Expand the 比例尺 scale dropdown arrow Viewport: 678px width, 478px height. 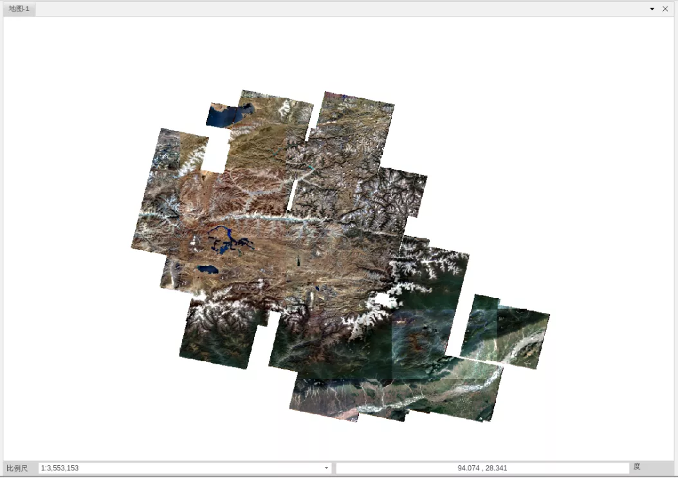pos(326,468)
